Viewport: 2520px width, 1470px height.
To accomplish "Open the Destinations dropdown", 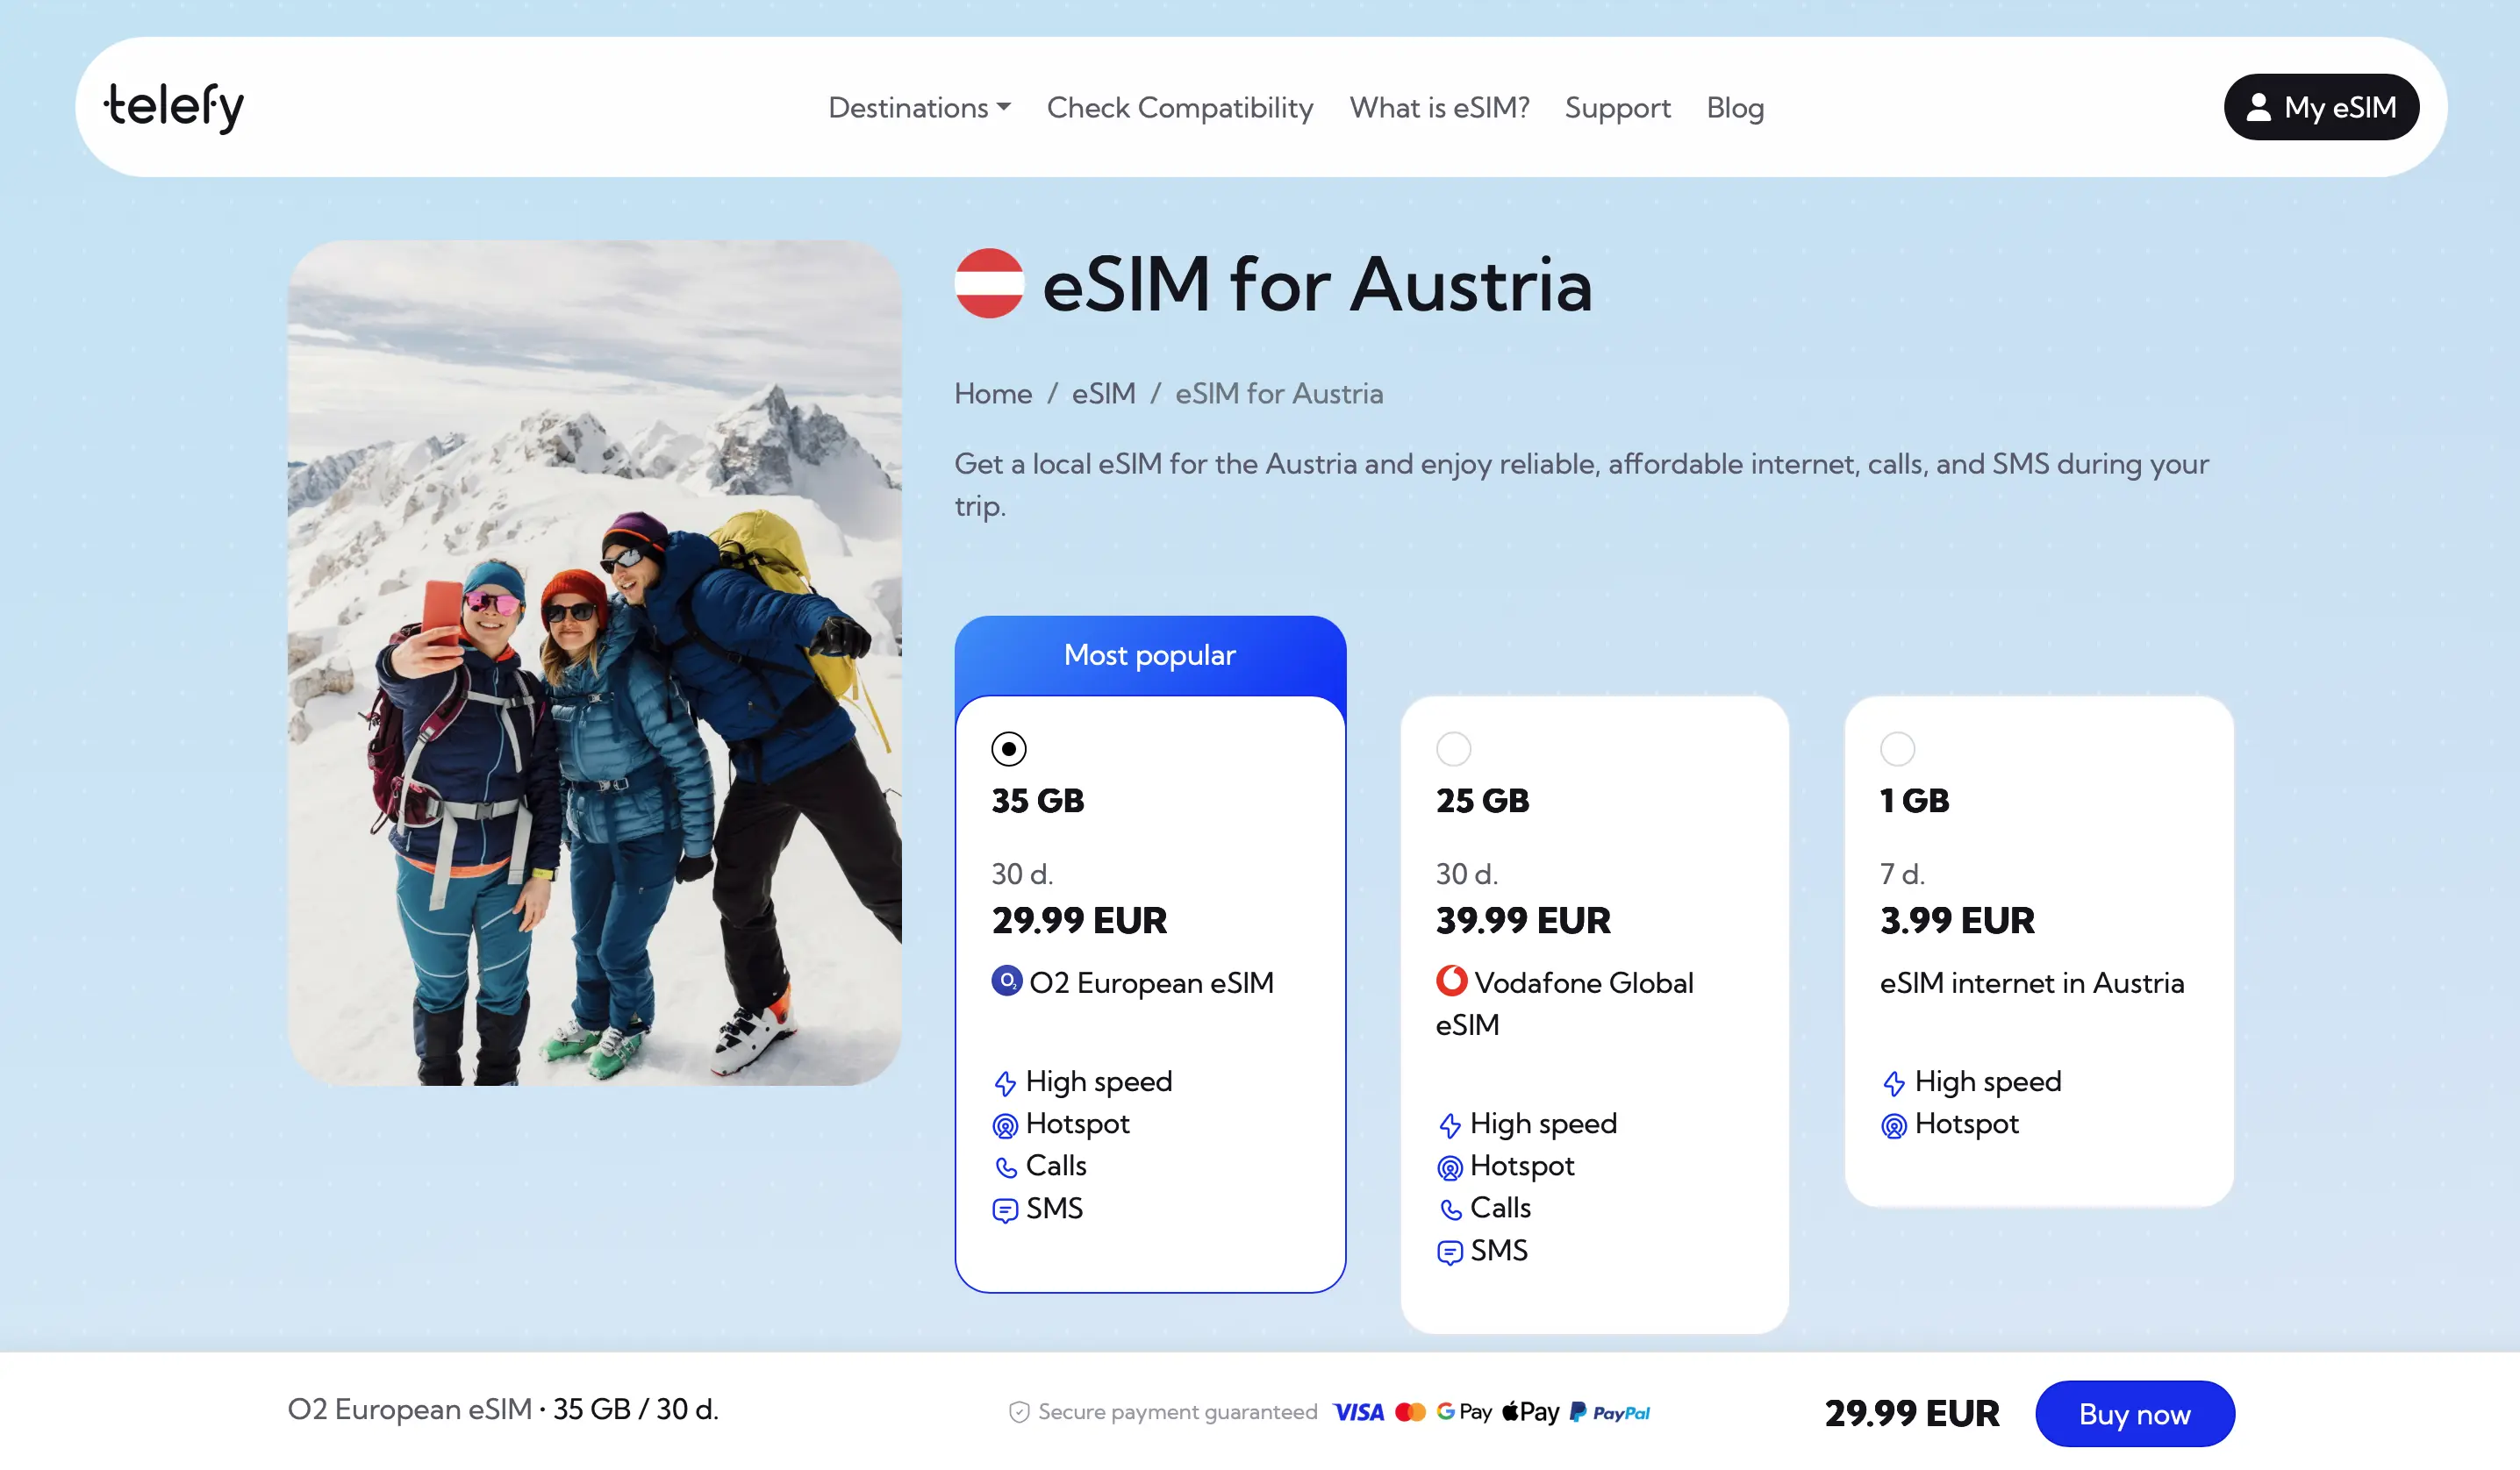I will [x=918, y=107].
